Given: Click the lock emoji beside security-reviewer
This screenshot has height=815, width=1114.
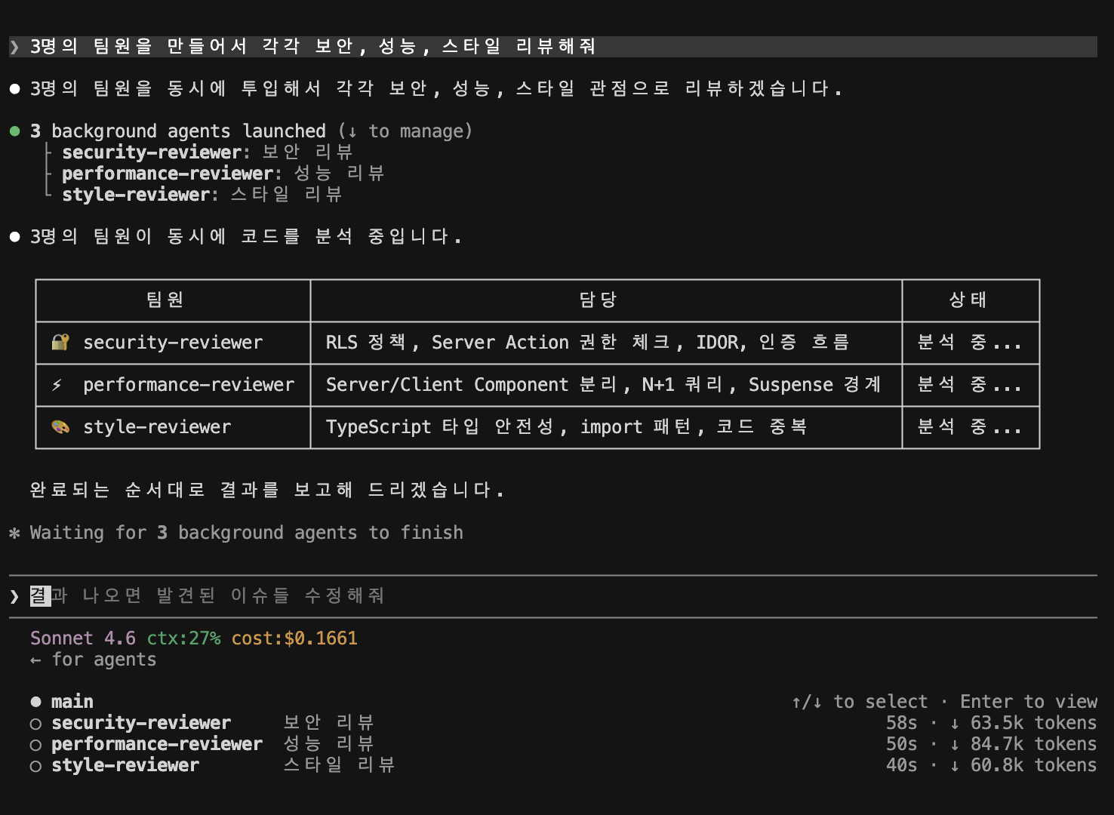Looking at the screenshot, I should point(60,343).
